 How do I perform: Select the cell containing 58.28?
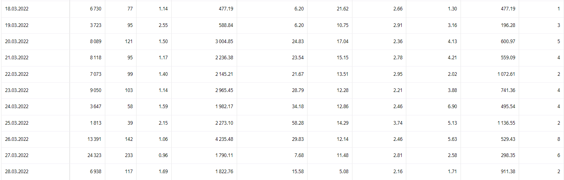[x=298, y=123]
